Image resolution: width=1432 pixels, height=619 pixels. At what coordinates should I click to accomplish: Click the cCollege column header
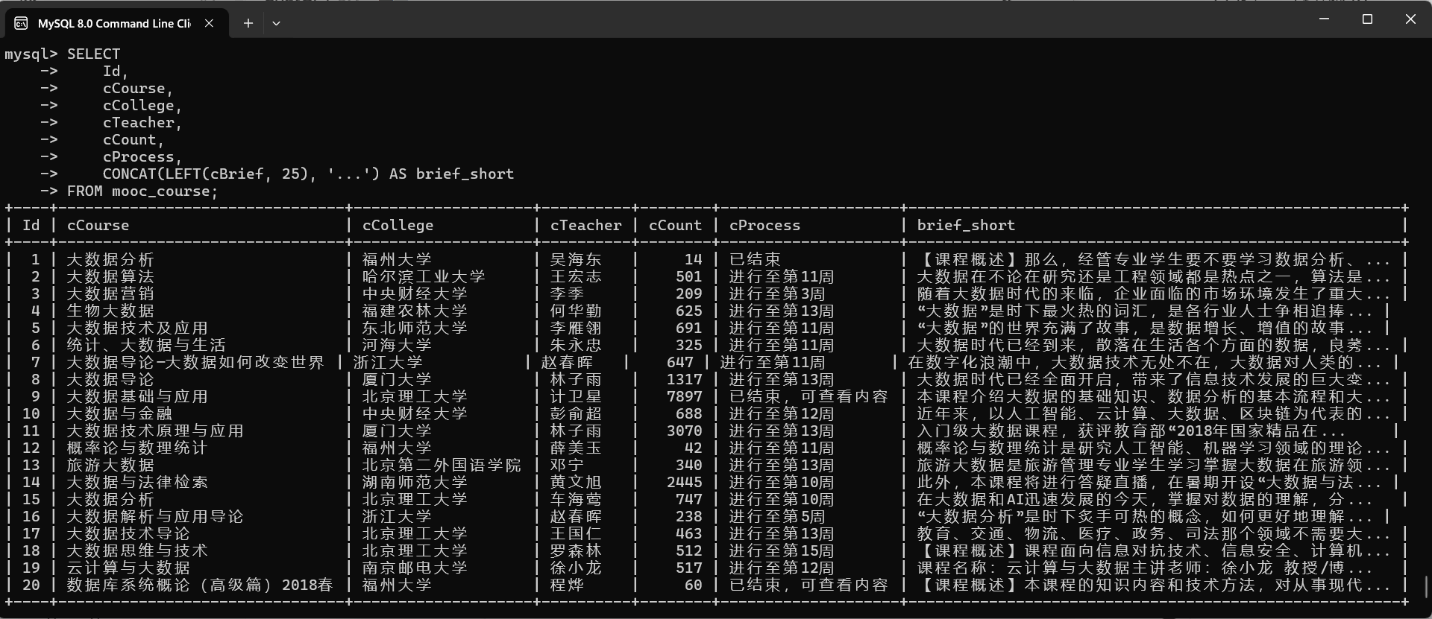click(x=398, y=225)
